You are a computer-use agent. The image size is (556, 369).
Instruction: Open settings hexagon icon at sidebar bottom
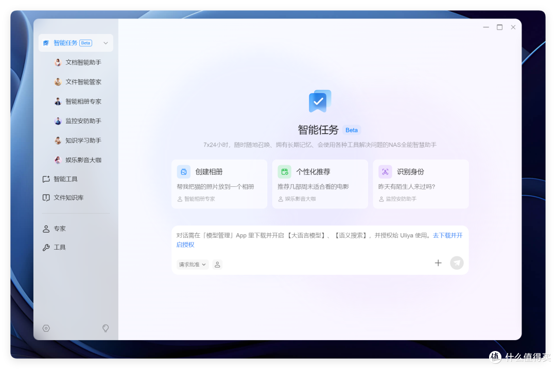[x=46, y=328]
